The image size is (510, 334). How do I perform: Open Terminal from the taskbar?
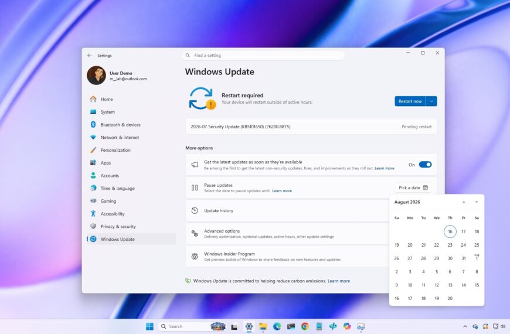[291, 326]
